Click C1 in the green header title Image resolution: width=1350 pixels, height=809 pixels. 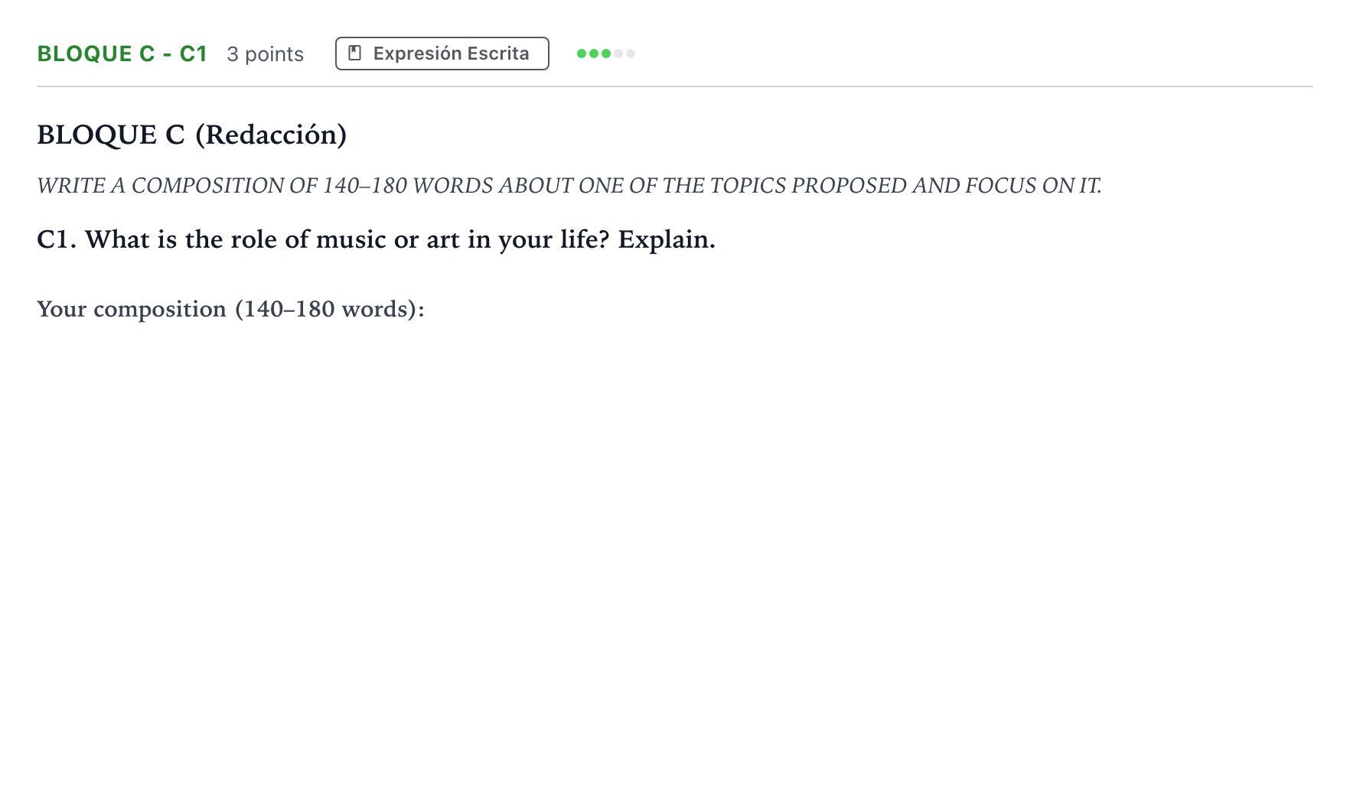(x=194, y=54)
